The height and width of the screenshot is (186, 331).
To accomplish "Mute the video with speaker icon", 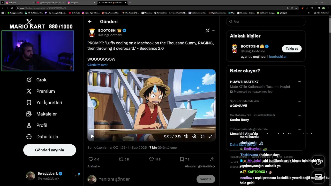I will click(186, 136).
